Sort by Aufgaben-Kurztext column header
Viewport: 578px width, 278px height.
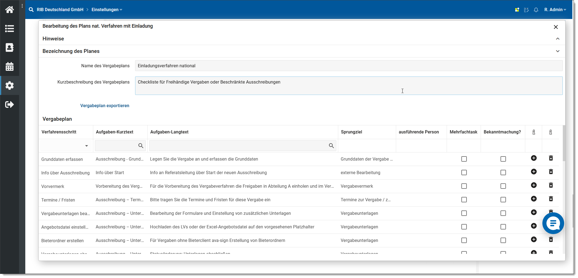pos(114,132)
